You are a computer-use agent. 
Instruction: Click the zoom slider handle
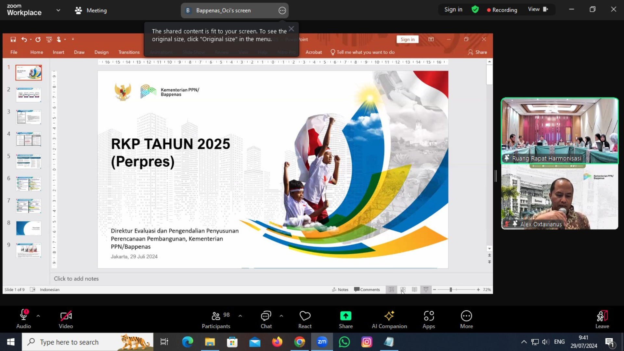point(451,290)
